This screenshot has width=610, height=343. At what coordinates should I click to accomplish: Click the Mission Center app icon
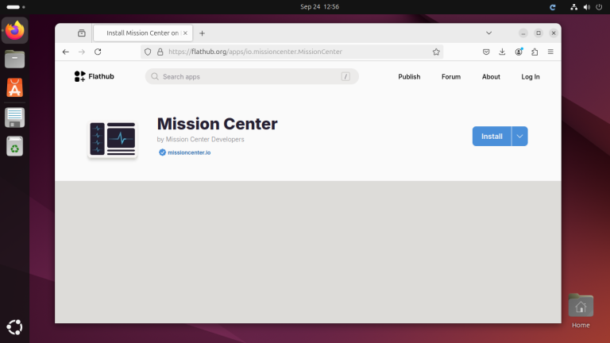pos(112,137)
